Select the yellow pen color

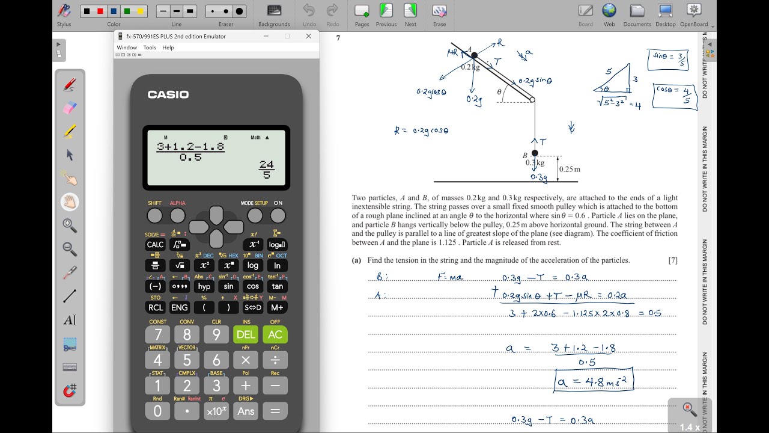coord(141,11)
